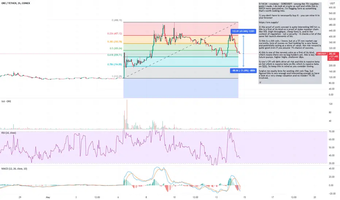Click the 320.00 price axis label
This screenshot has width=340, height=200.
point(332,48)
